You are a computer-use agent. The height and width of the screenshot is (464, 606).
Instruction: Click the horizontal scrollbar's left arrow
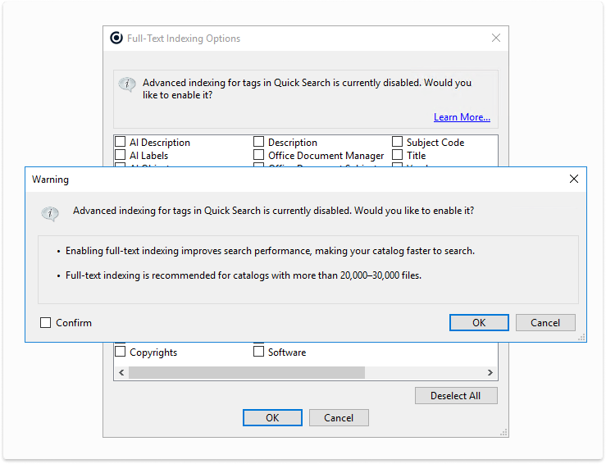(x=121, y=372)
